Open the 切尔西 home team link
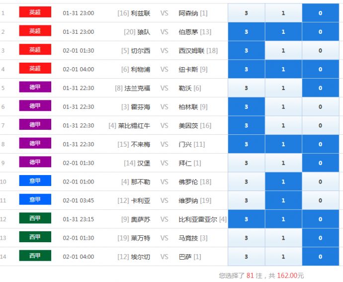This screenshot has height=282, width=343. [x=140, y=51]
